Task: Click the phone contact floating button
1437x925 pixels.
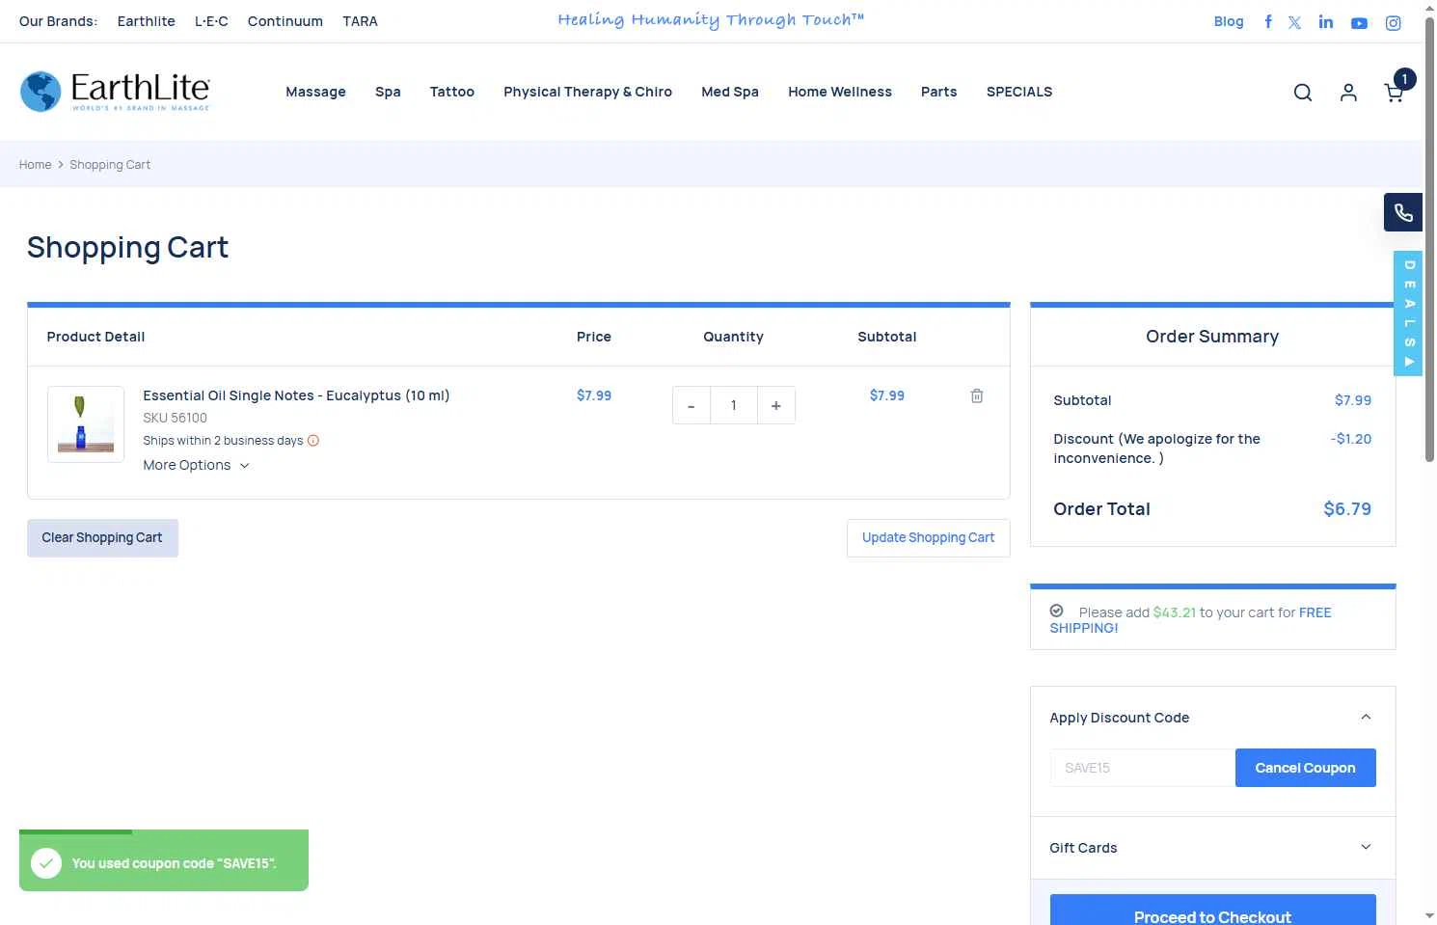Action: click(1403, 212)
